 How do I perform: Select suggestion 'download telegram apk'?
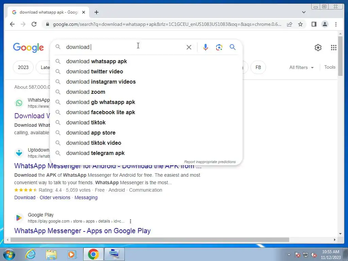pos(146,153)
